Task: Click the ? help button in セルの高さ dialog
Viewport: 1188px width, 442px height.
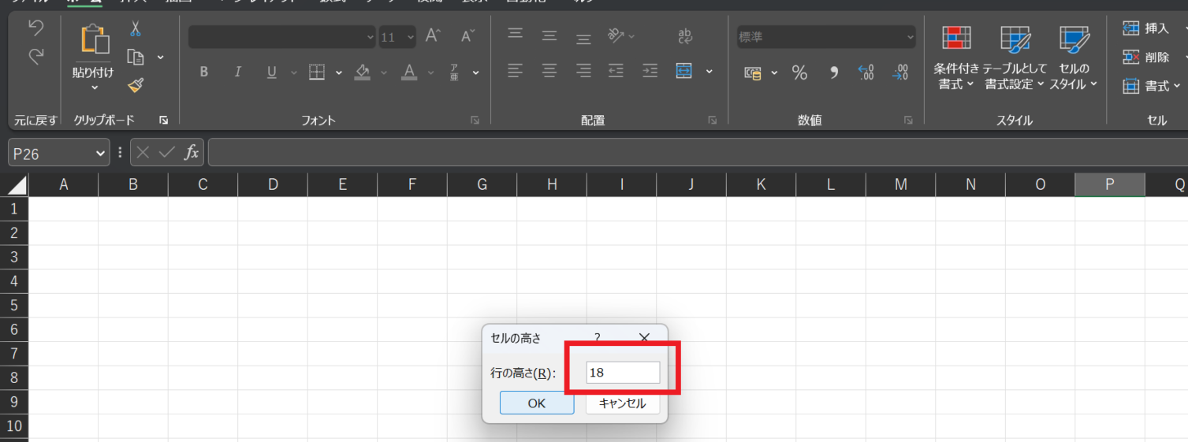Action: (598, 337)
